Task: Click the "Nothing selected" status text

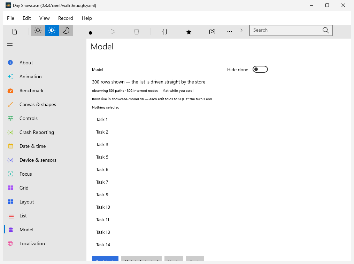Action: [106, 107]
